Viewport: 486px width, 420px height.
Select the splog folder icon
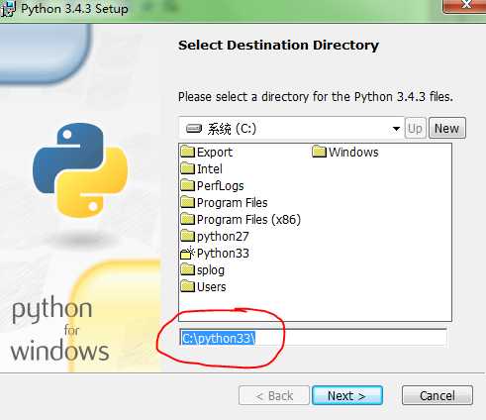tap(188, 269)
